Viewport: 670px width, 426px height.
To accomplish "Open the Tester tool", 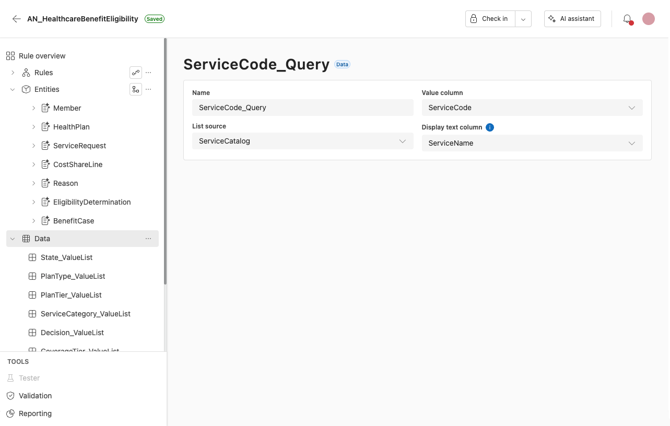I will pyautogui.click(x=29, y=378).
